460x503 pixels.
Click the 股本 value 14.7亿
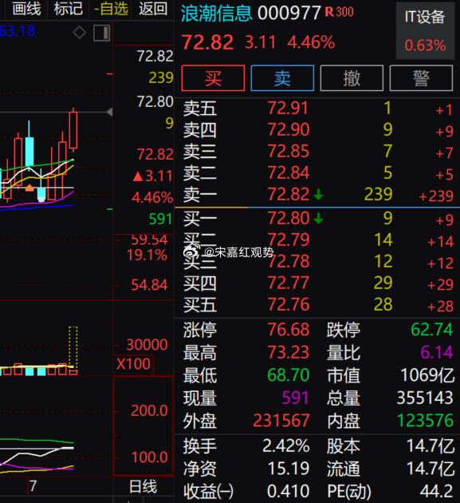[431, 446]
